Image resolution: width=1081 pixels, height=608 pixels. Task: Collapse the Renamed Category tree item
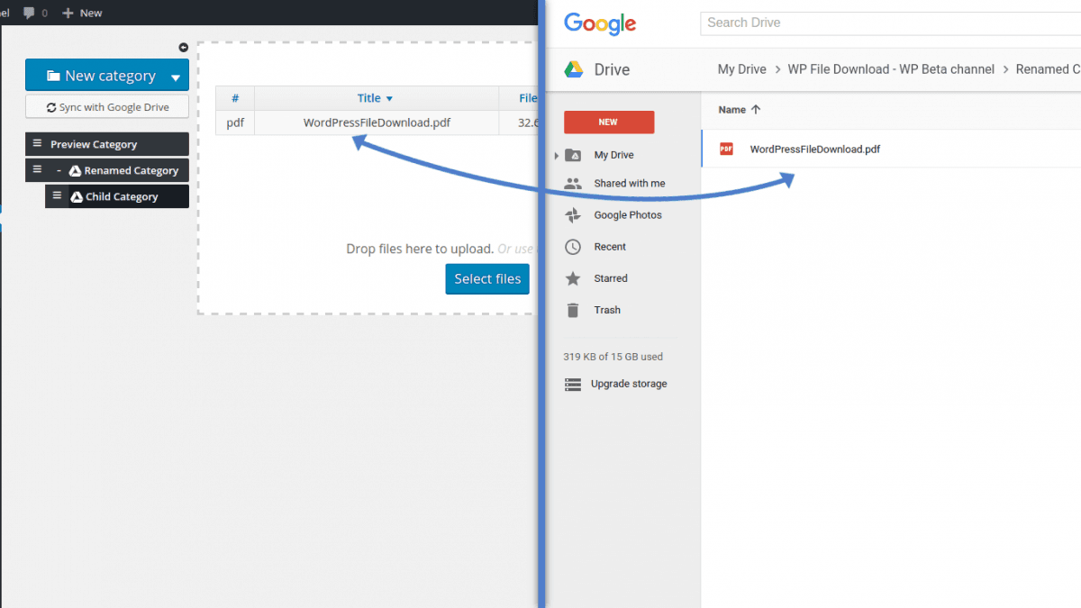point(59,170)
